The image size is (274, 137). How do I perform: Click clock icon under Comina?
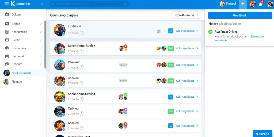[x=82, y=83]
